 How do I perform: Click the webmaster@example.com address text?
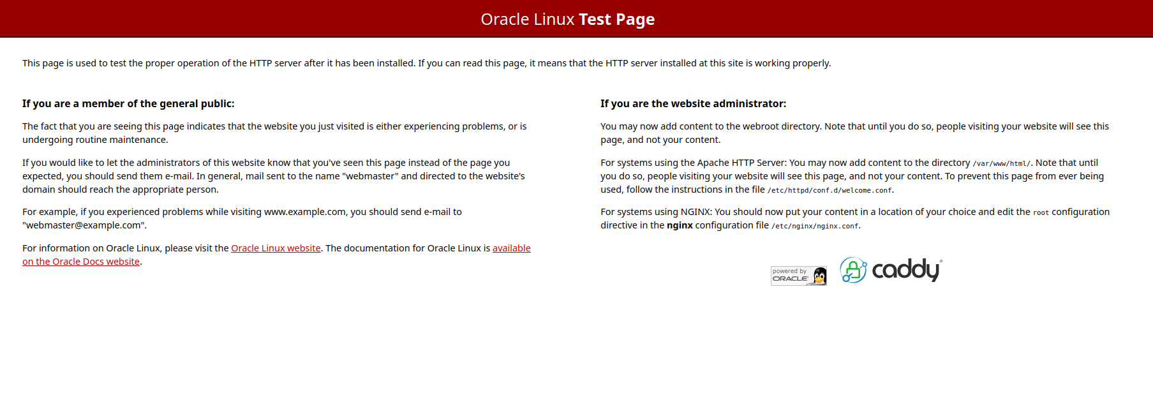(84, 225)
